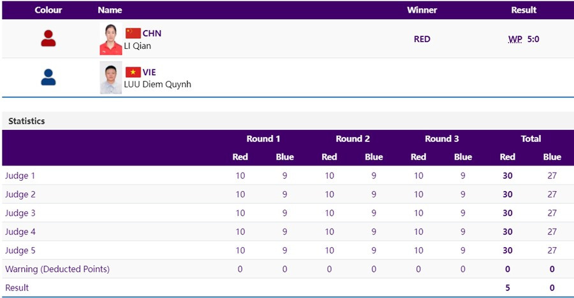Click the Winner column header
The width and height of the screenshot is (574, 298).
(422, 10)
